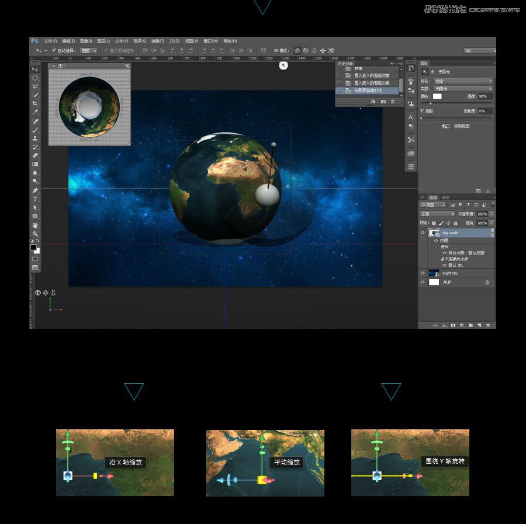Switch to the 通道 tab
The height and width of the screenshot is (524, 526).
pyautogui.click(x=445, y=197)
